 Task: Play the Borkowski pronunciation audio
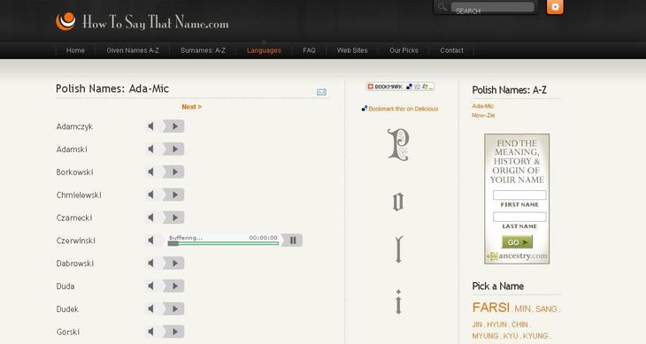pos(174,172)
